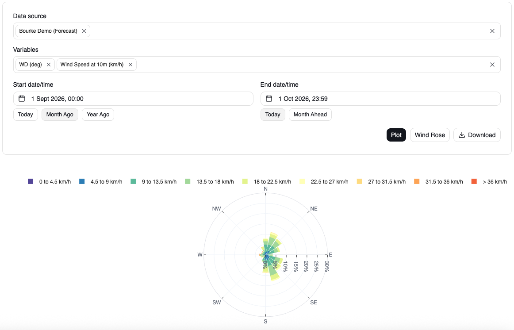514x330 pixels.
Task: Click the 18 to 22.5 km/h color swatch
Action: [x=245, y=181]
